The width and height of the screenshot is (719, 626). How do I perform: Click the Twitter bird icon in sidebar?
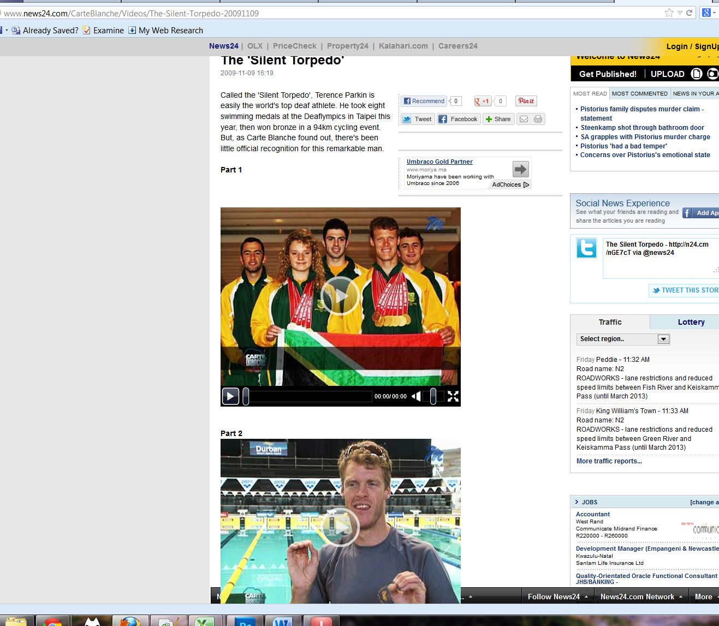pyautogui.click(x=586, y=248)
